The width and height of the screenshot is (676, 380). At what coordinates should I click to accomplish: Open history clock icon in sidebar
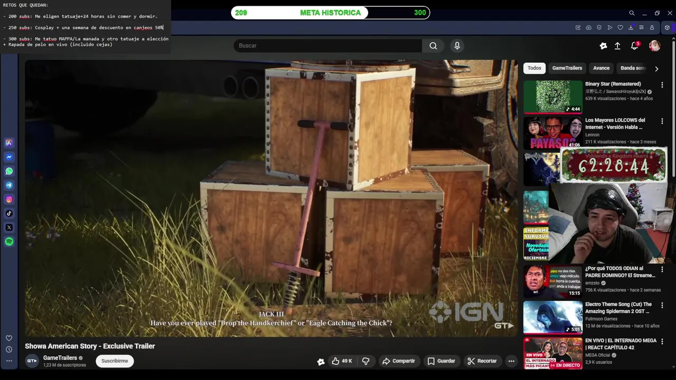[9, 349]
